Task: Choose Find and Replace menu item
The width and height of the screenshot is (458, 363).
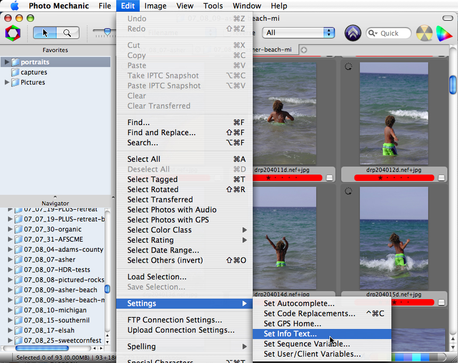Action: [x=184, y=133]
